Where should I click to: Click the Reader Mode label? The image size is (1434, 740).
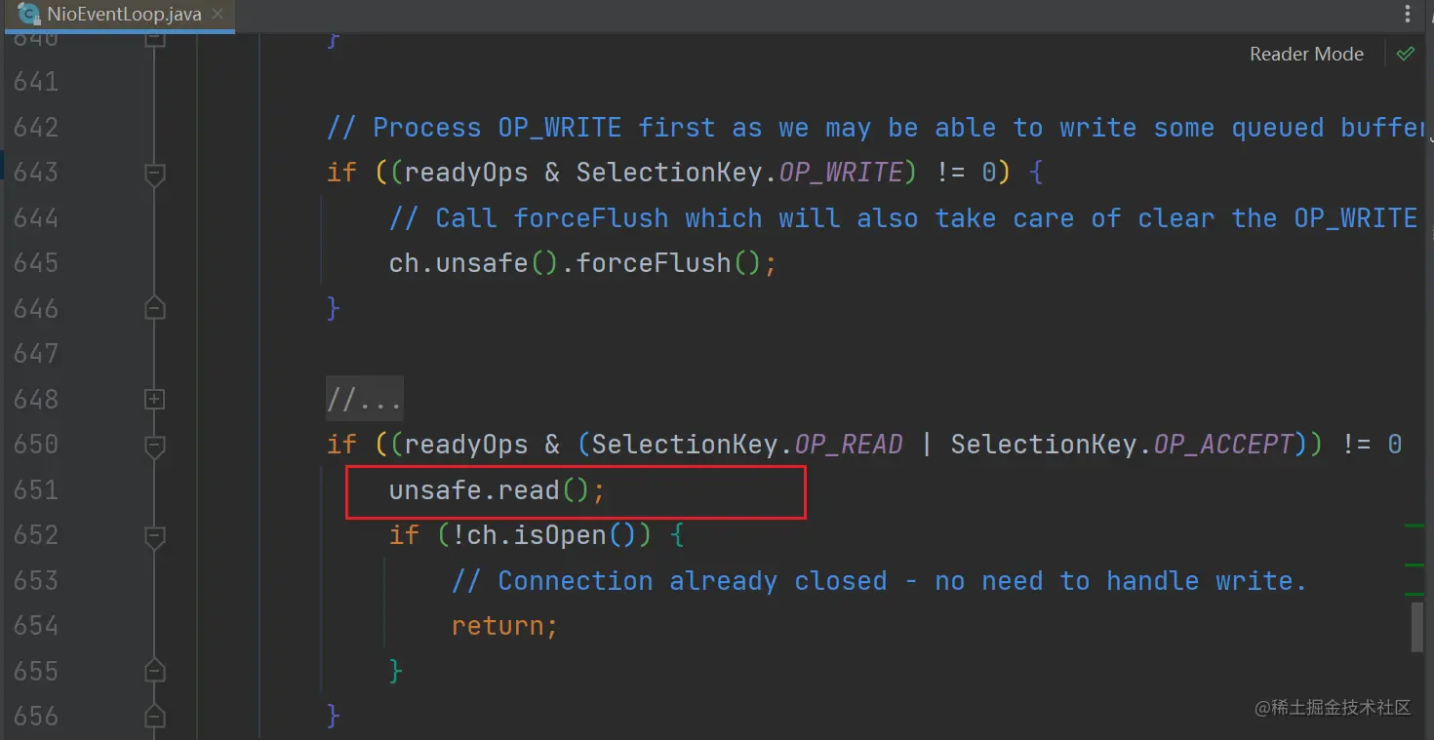(1306, 55)
